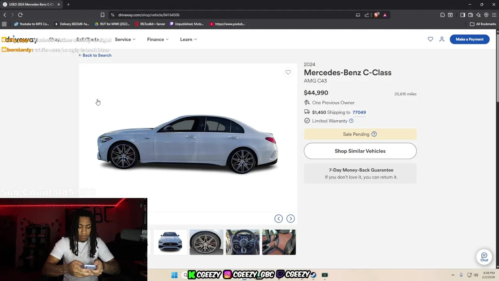Click the share icon in the address bar

[367, 15]
